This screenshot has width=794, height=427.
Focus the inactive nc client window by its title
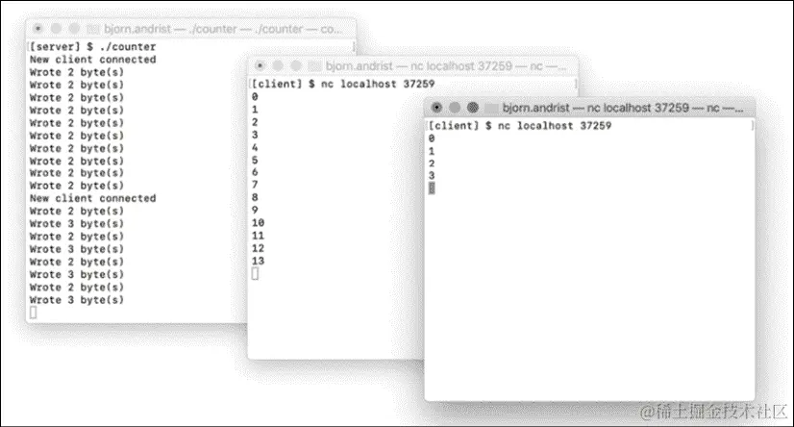pos(446,65)
